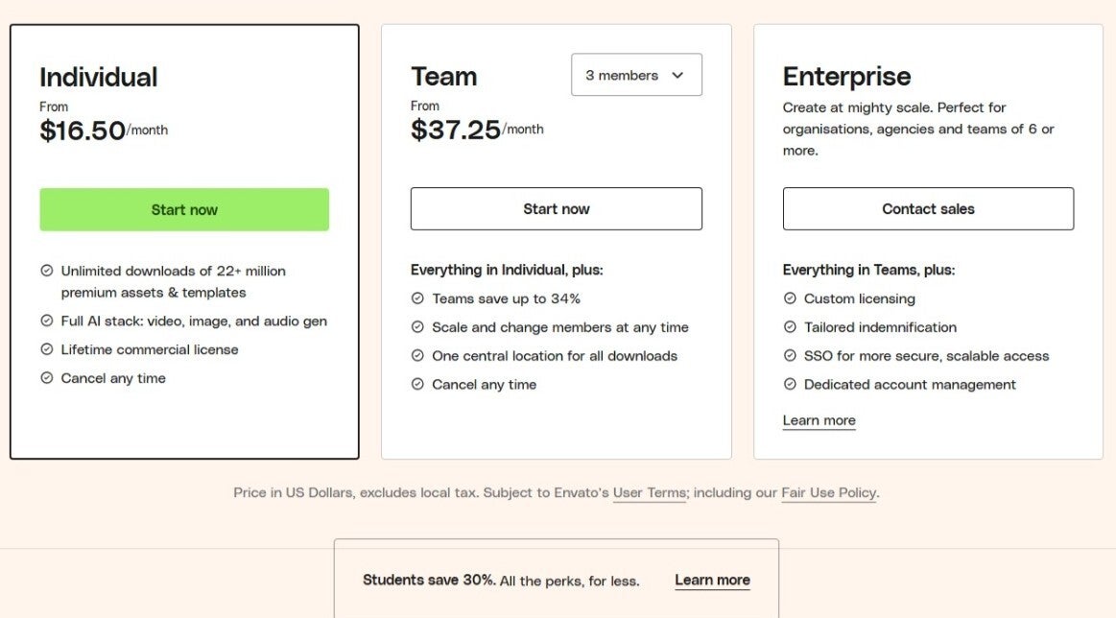Image resolution: width=1116 pixels, height=618 pixels.
Task: Select the Individual plan card heading
Action: pos(98,77)
